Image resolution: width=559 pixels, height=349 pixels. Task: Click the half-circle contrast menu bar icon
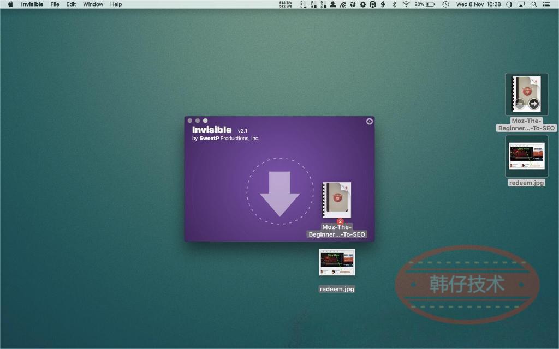[509, 4]
